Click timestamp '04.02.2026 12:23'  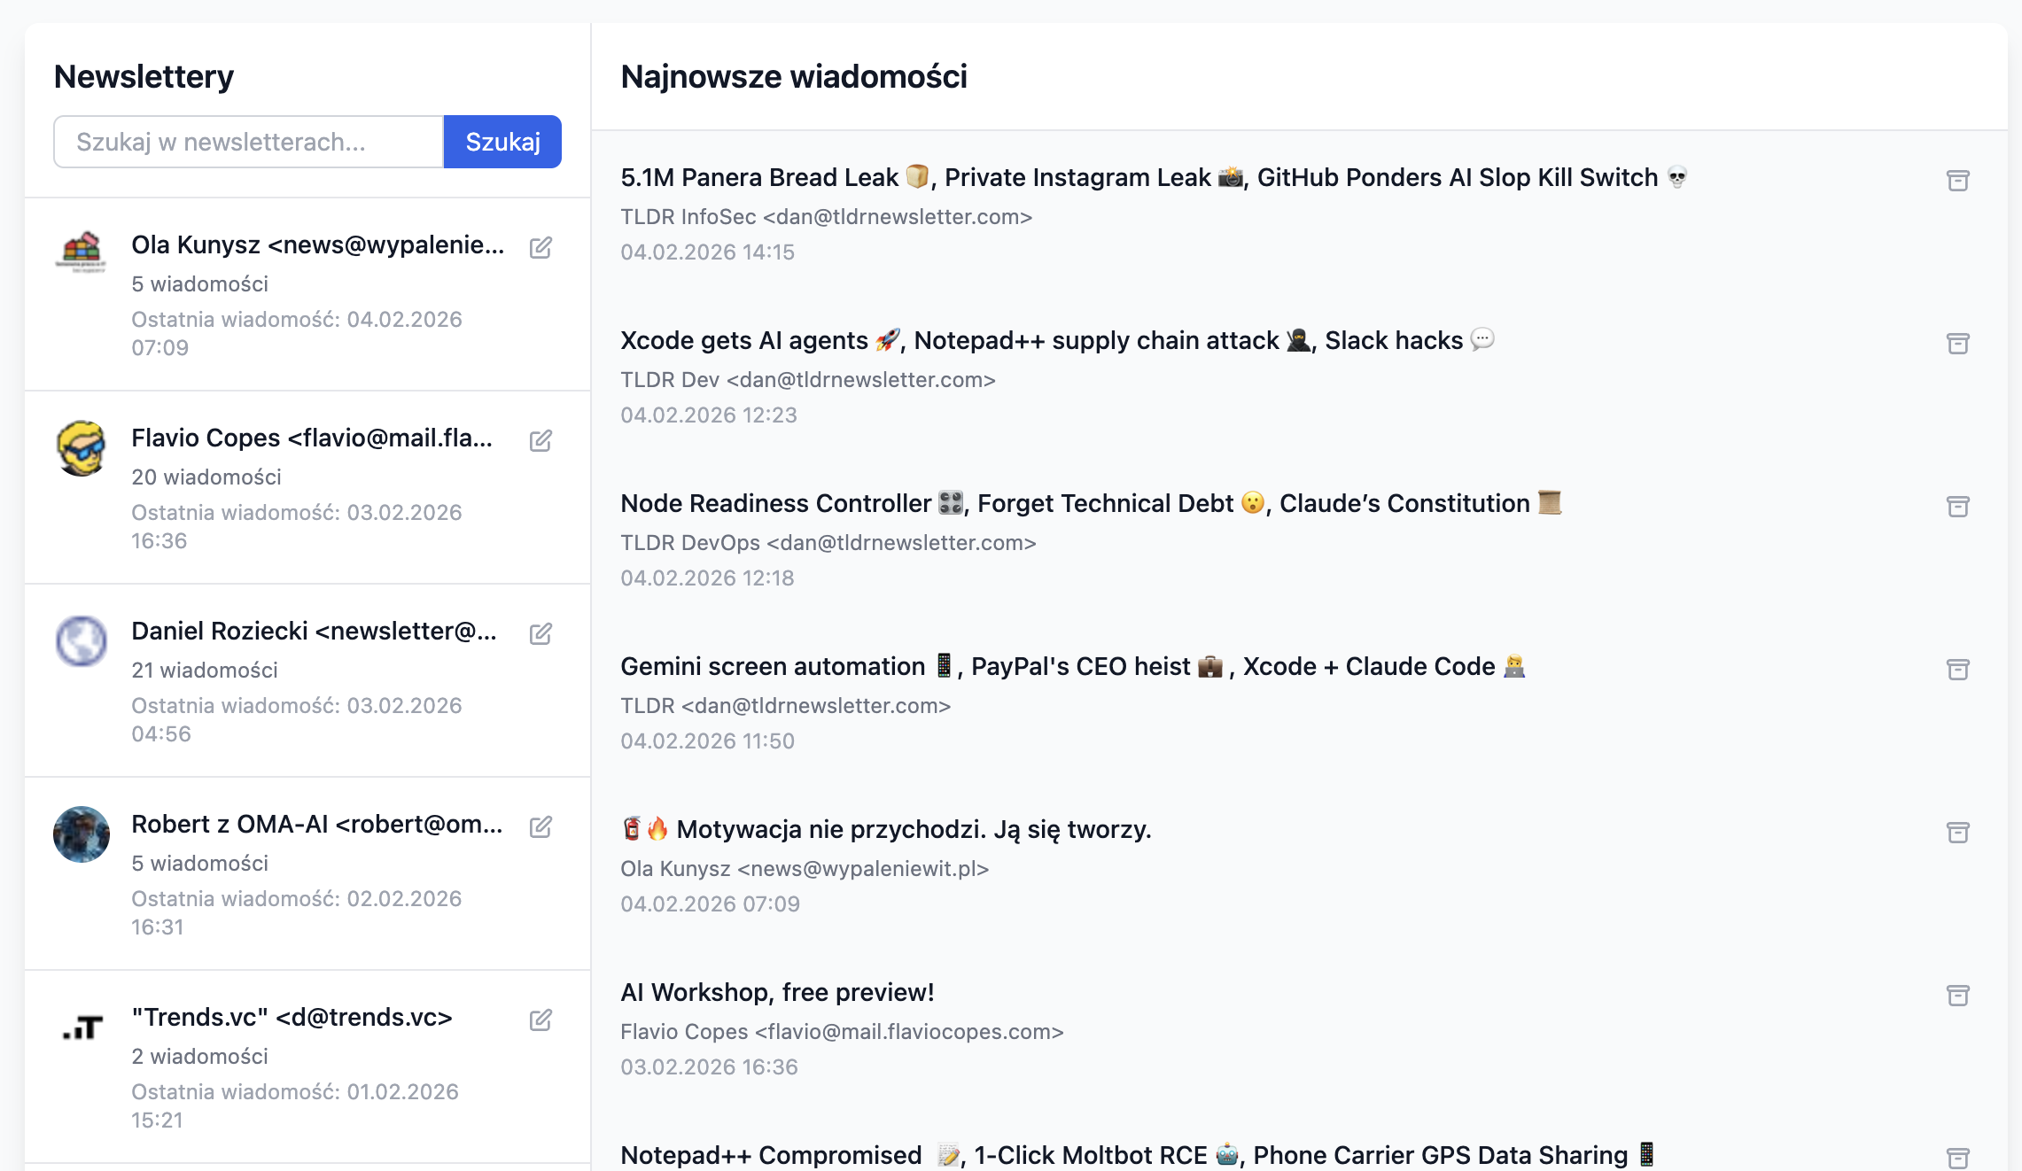(x=709, y=415)
